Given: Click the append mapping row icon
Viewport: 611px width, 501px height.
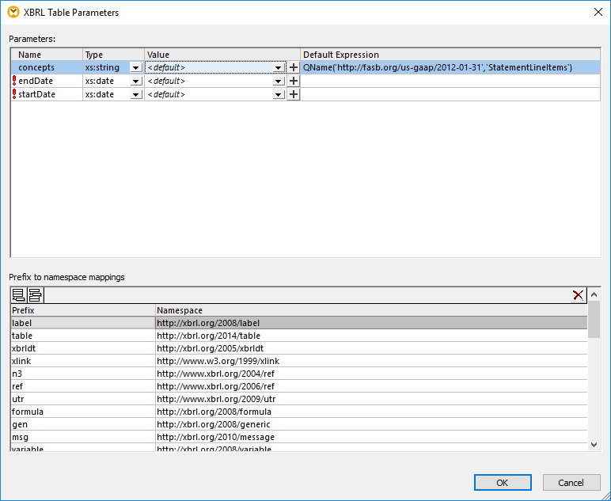Looking at the screenshot, I should point(19,295).
